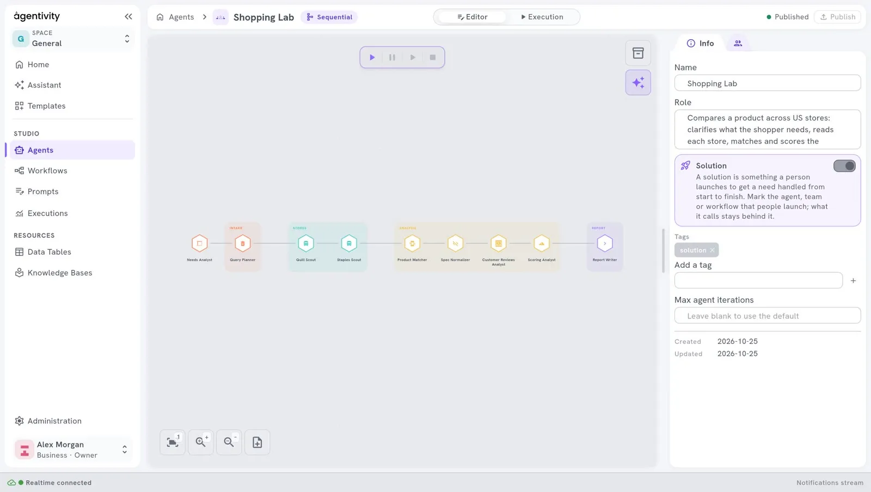Select the Staples Scout node
The height and width of the screenshot is (492, 871).
[x=349, y=243]
